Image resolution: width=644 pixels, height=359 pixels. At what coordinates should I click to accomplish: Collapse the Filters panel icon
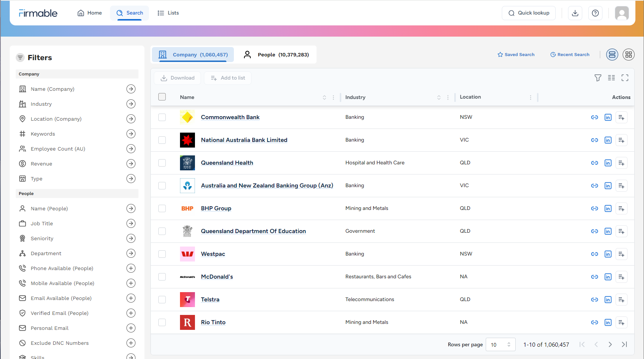click(20, 58)
